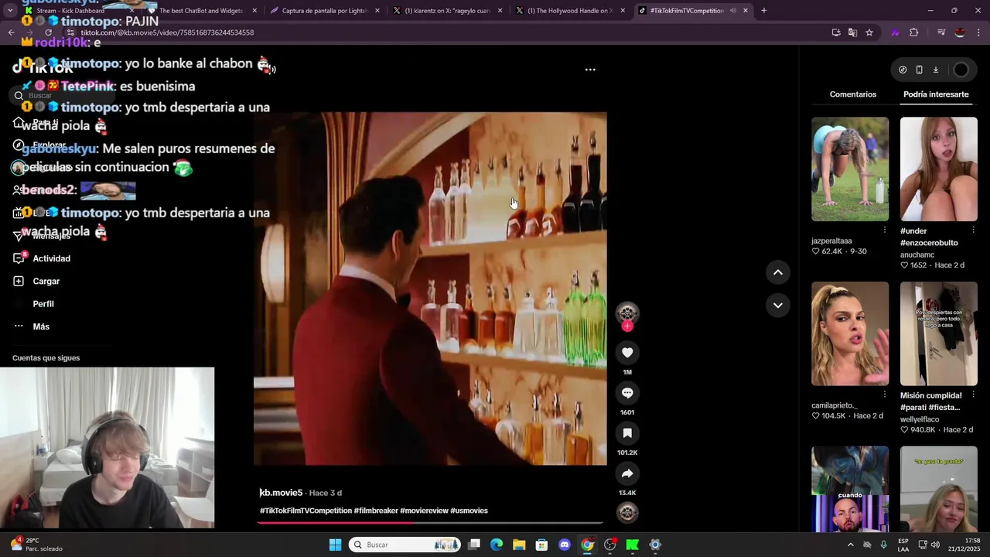Go to the next video with down chevron
Screen dimensions: 990x557
coord(778,306)
